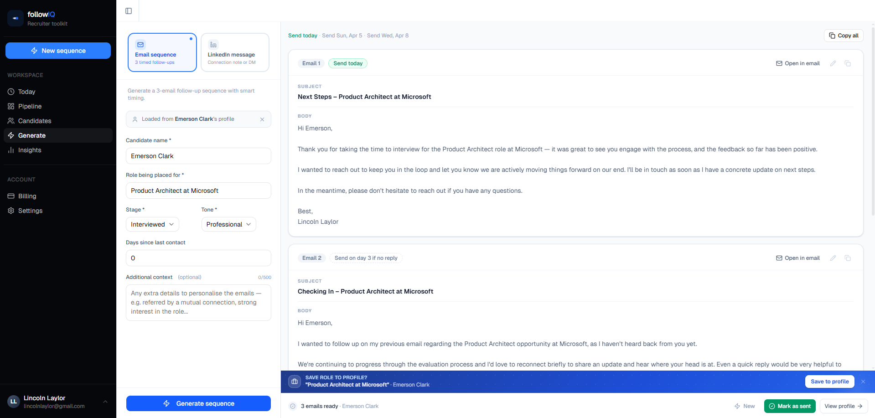Screen dimensions: 875x418
Task: Jump to the Send Sun, Apr 5 email
Action: [x=342, y=36]
